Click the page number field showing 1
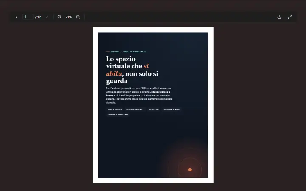The width and height of the screenshot is (306, 191). click(28, 17)
